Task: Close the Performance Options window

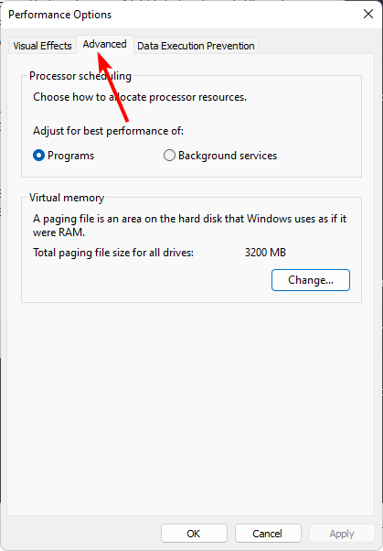Action: pos(368,14)
